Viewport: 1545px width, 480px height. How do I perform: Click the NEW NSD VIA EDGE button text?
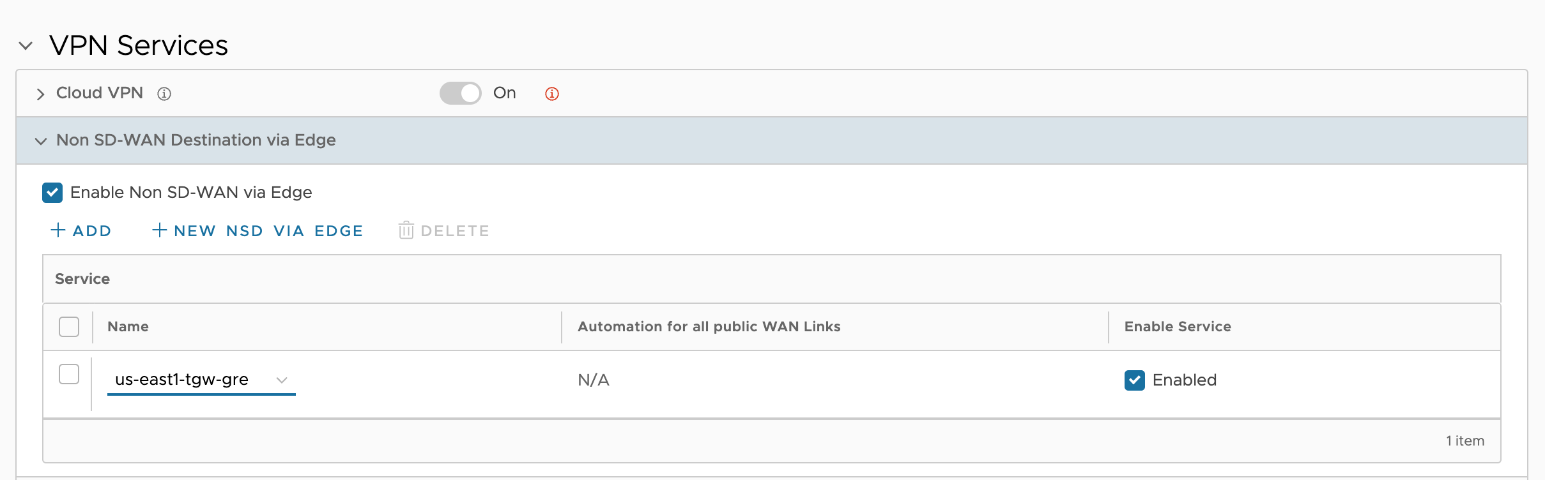268,231
